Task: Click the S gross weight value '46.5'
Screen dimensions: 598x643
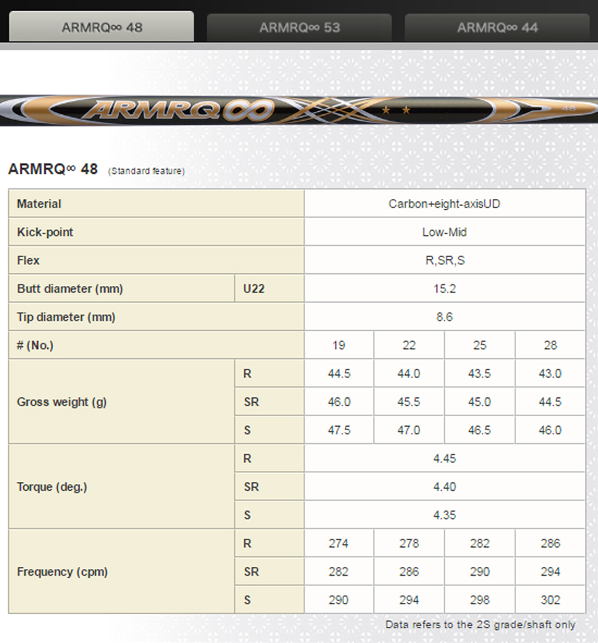Action: (x=479, y=430)
